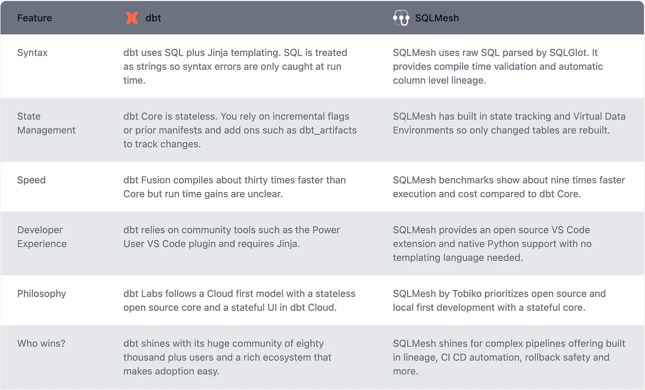Select the dbt huge community description cell
The image size is (645, 390).
pyautogui.click(x=227, y=357)
